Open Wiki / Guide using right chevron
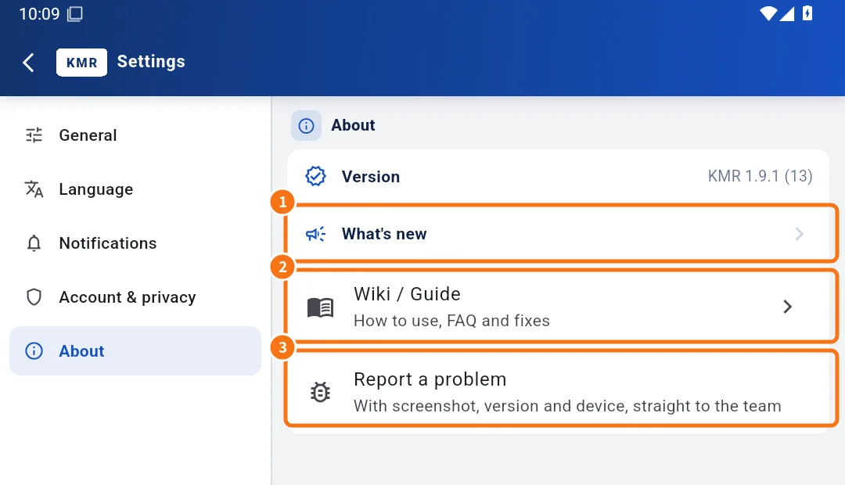This screenshot has width=845, height=485. coord(788,307)
